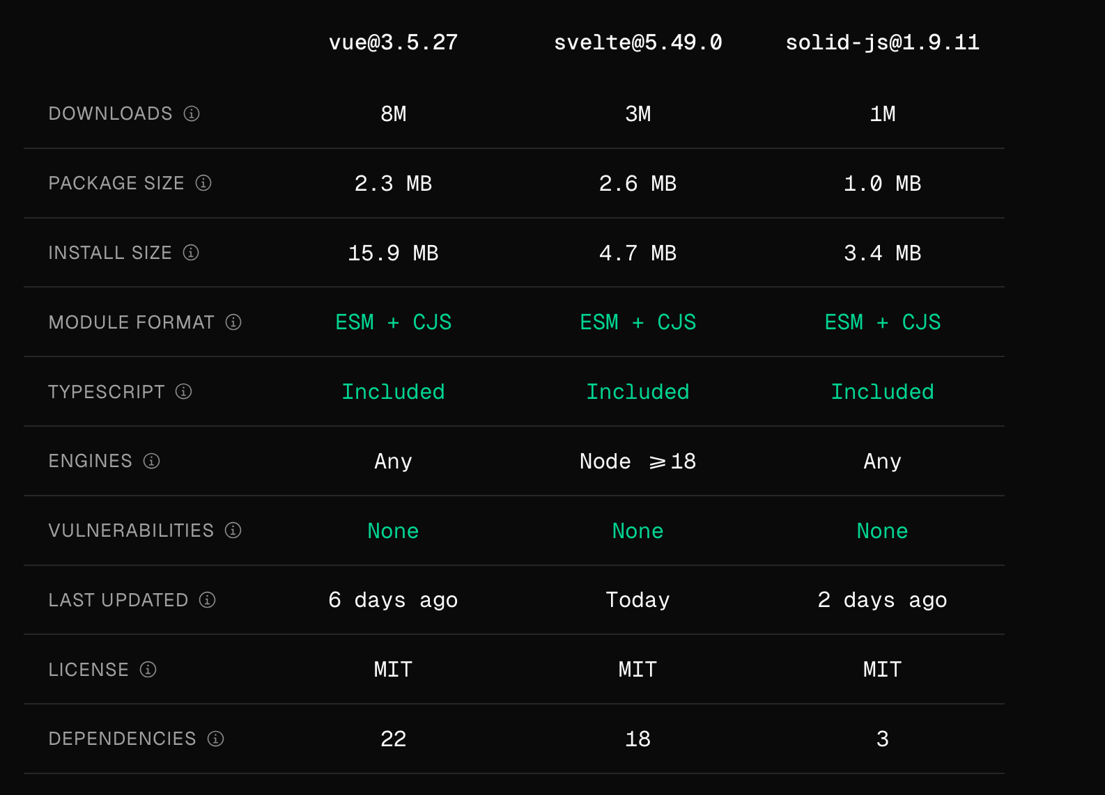The width and height of the screenshot is (1105, 795).
Task: Click solid-js's 1.0 MB package size
Action: (882, 183)
